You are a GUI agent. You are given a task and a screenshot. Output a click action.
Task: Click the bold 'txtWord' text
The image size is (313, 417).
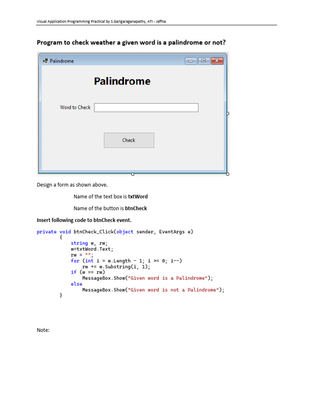pyautogui.click(x=138, y=197)
